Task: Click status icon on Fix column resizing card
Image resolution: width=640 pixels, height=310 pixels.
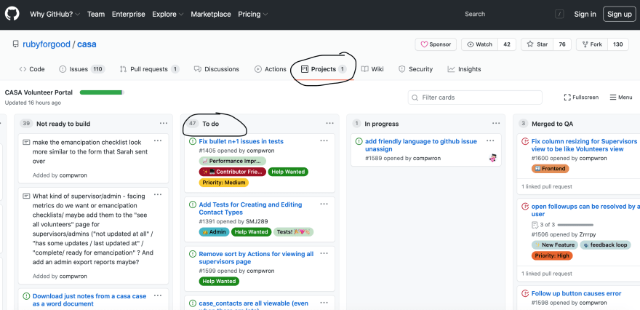Action: click(525, 141)
